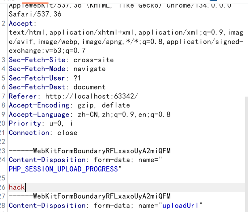
Task: Click PHP_SESSION_UPLOAD_PROGRESS field name text
Action: (x=64, y=169)
